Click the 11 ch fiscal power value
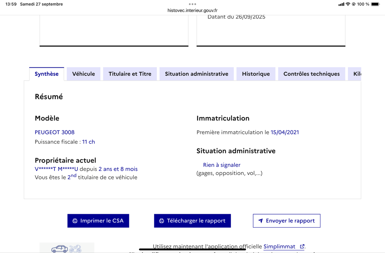Image resolution: width=385 pixels, height=253 pixels. [89, 142]
